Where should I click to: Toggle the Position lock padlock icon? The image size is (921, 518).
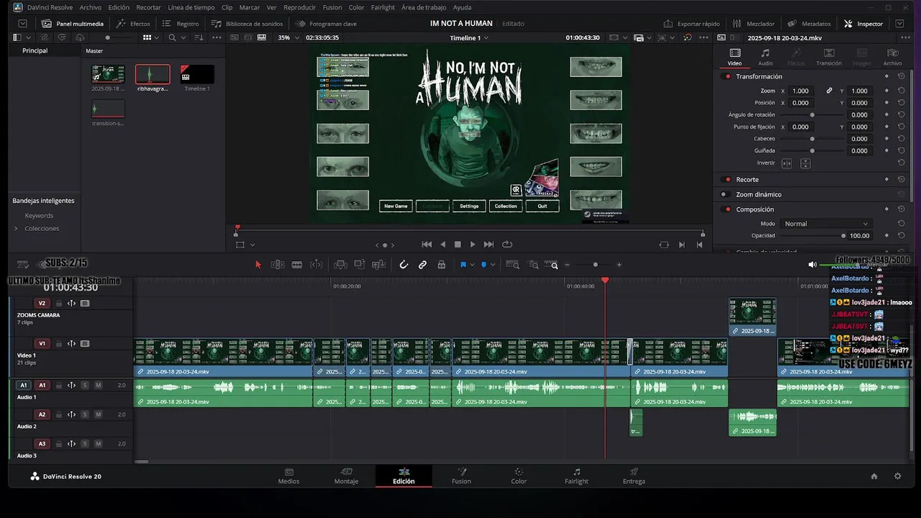coord(442,265)
